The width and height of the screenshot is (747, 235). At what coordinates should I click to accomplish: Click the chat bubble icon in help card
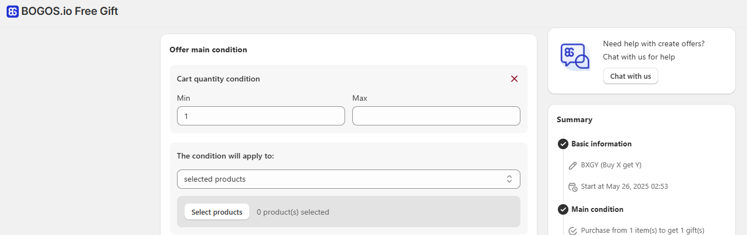click(x=575, y=57)
